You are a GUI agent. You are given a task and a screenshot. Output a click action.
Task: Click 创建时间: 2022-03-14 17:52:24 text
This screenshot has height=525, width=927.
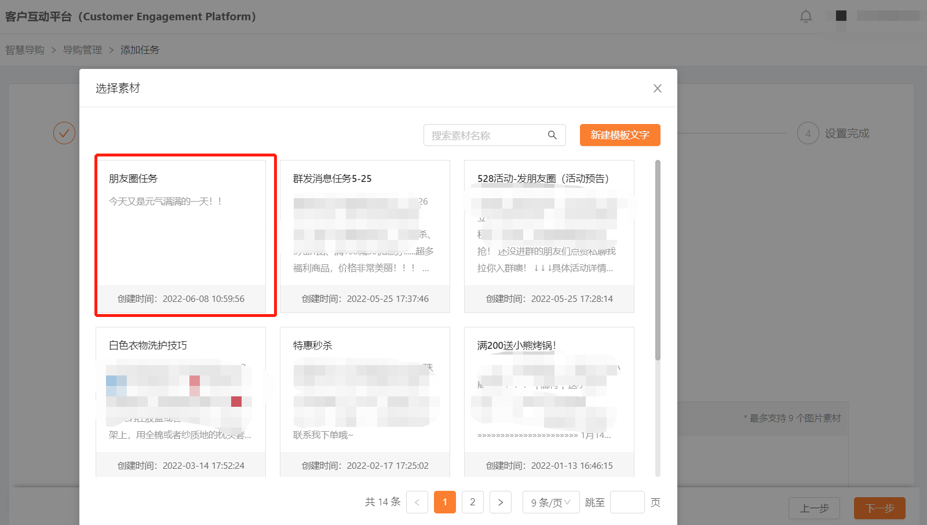pos(181,466)
